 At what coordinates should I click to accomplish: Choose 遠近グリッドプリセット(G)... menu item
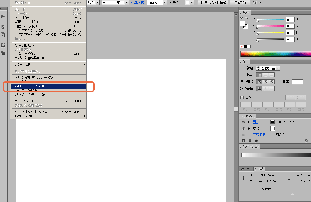tap(49, 95)
